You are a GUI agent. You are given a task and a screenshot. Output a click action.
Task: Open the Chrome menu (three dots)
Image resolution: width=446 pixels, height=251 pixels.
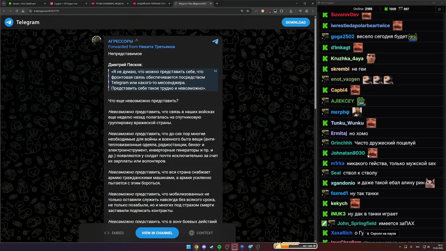(312, 11)
